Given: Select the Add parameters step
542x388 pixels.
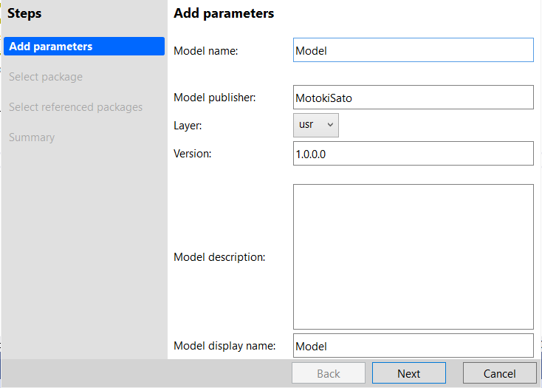Looking at the screenshot, I should [84, 47].
